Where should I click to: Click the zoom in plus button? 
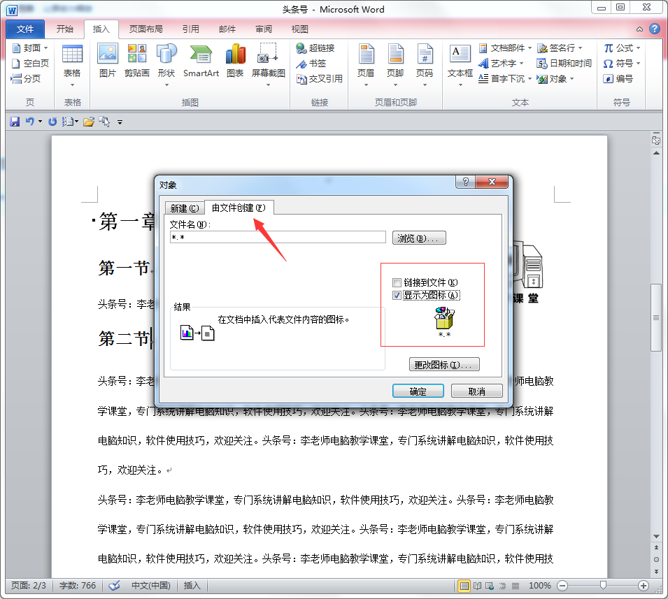(644, 586)
